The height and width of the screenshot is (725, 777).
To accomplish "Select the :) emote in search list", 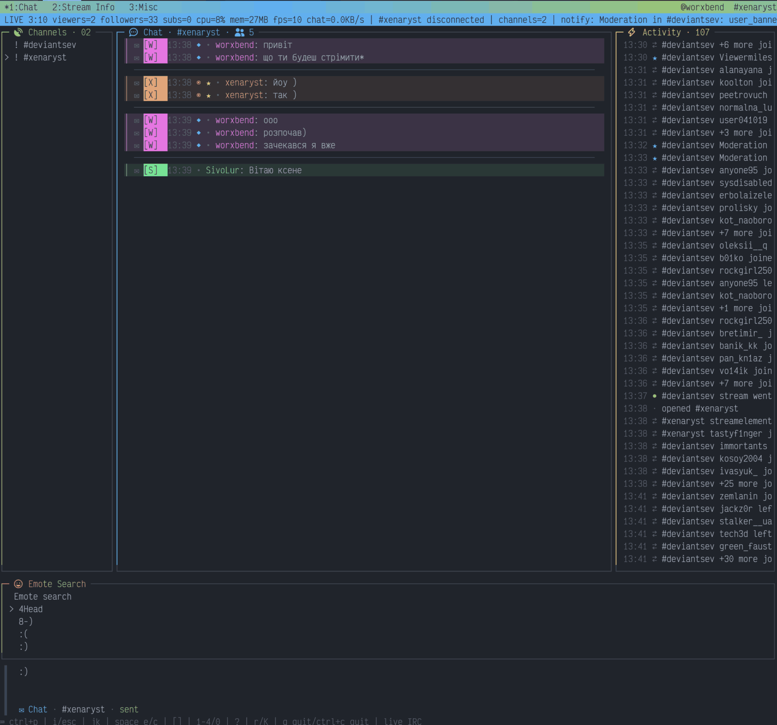I will (23, 646).
